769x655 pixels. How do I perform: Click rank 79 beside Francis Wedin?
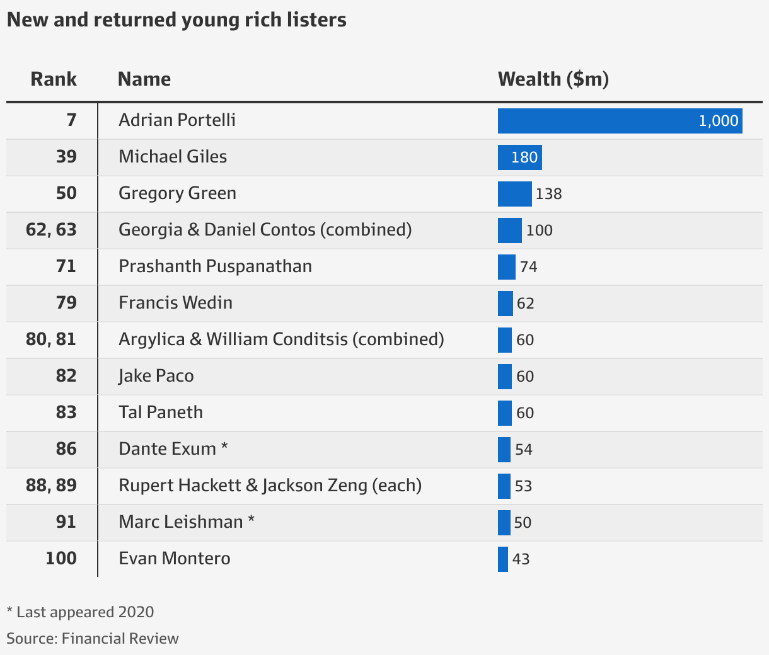click(x=66, y=303)
